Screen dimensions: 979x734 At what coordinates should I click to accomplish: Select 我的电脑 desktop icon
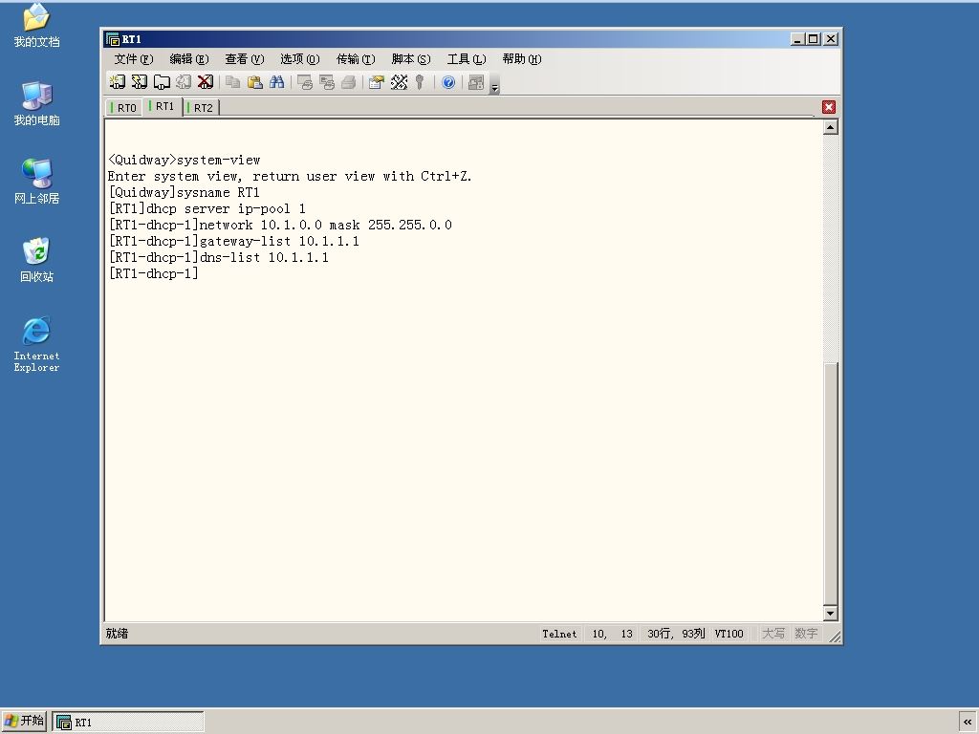37,103
